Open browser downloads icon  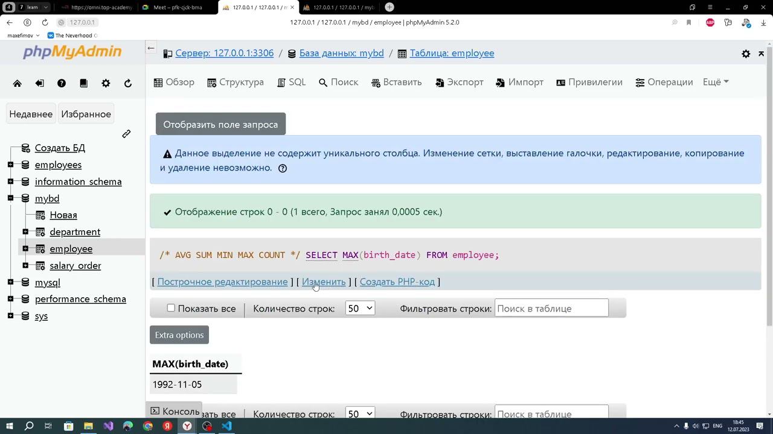(764, 22)
